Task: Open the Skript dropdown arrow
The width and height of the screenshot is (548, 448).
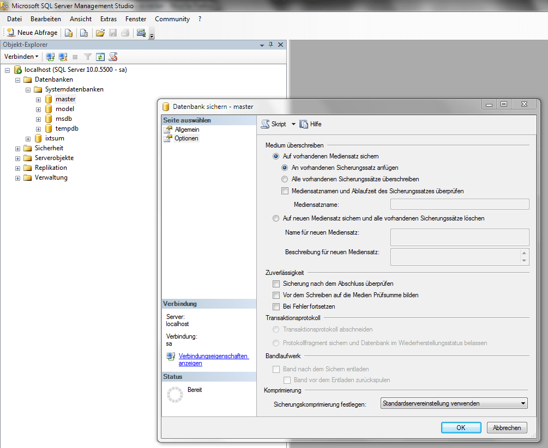Action: coord(293,124)
